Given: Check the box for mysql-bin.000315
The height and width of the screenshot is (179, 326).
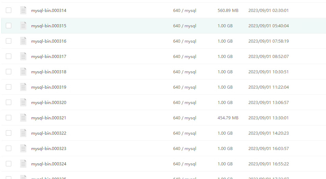Looking at the screenshot, I should pos(9,26).
